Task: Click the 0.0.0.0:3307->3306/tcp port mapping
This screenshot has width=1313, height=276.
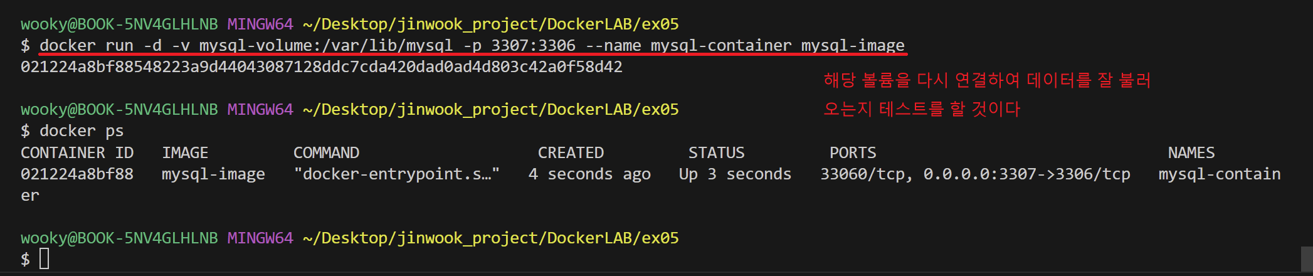Action: click(1026, 174)
